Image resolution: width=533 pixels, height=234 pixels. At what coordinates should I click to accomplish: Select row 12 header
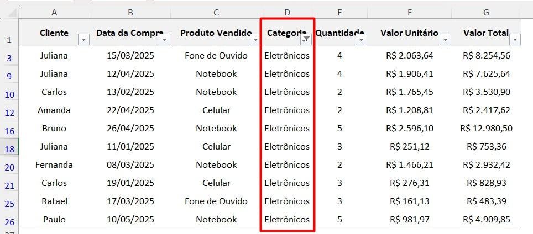[9, 110]
